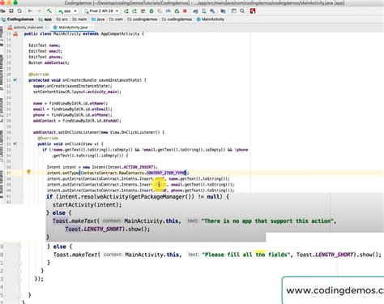Click the Intent.ACTION_INSERT code line

pyautogui.click(x=102, y=167)
